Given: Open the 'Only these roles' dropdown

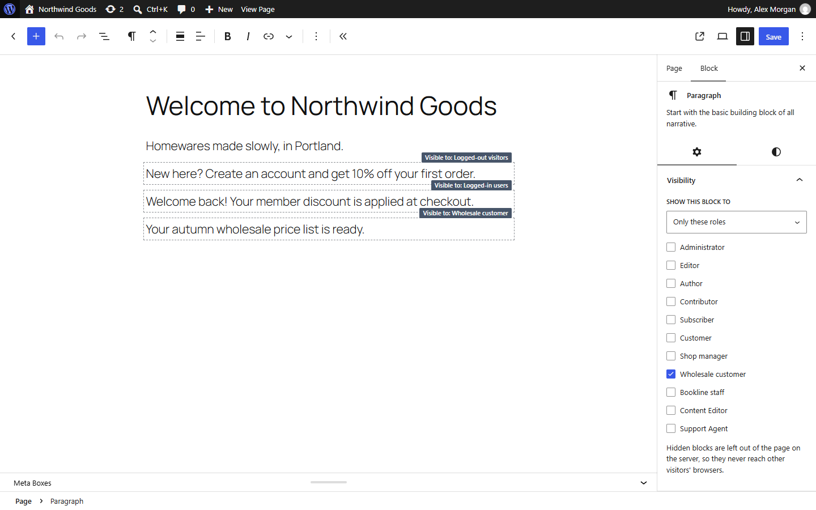Looking at the screenshot, I should (737, 222).
